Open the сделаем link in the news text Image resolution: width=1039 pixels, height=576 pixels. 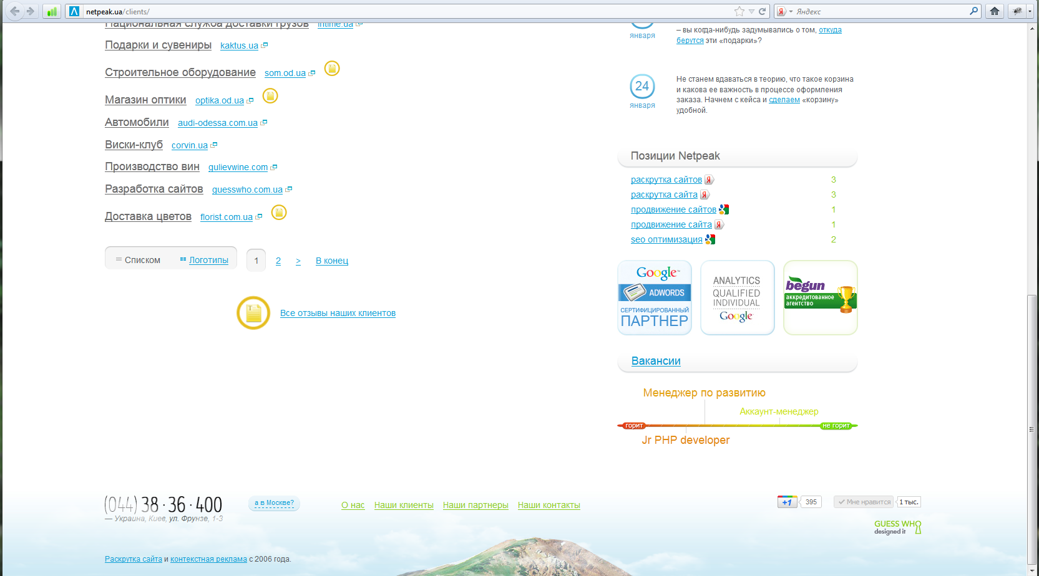(784, 100)
